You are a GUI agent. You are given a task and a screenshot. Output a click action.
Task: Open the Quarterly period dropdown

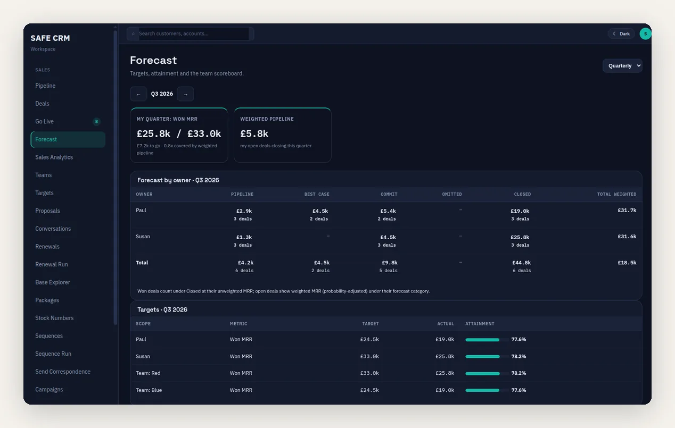point(622,66)
